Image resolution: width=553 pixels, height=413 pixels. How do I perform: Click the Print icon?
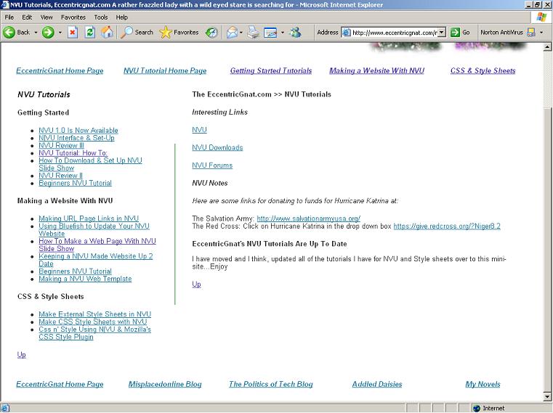[253, 32]
